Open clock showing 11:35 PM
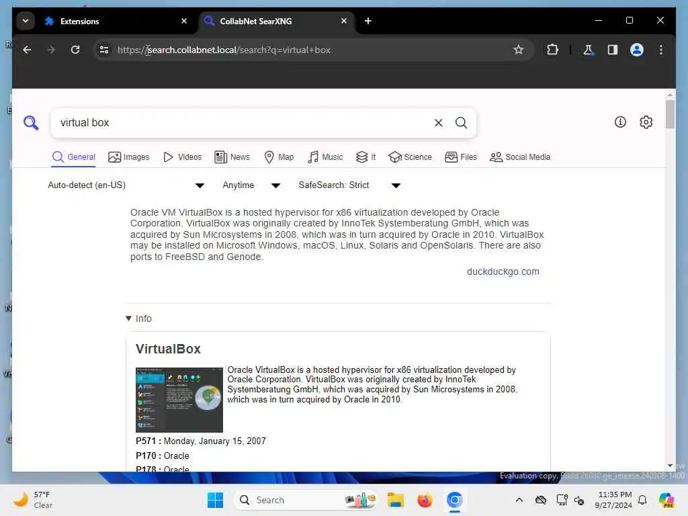The width and height of the screenshot is (688, 516). coord(613,500)
